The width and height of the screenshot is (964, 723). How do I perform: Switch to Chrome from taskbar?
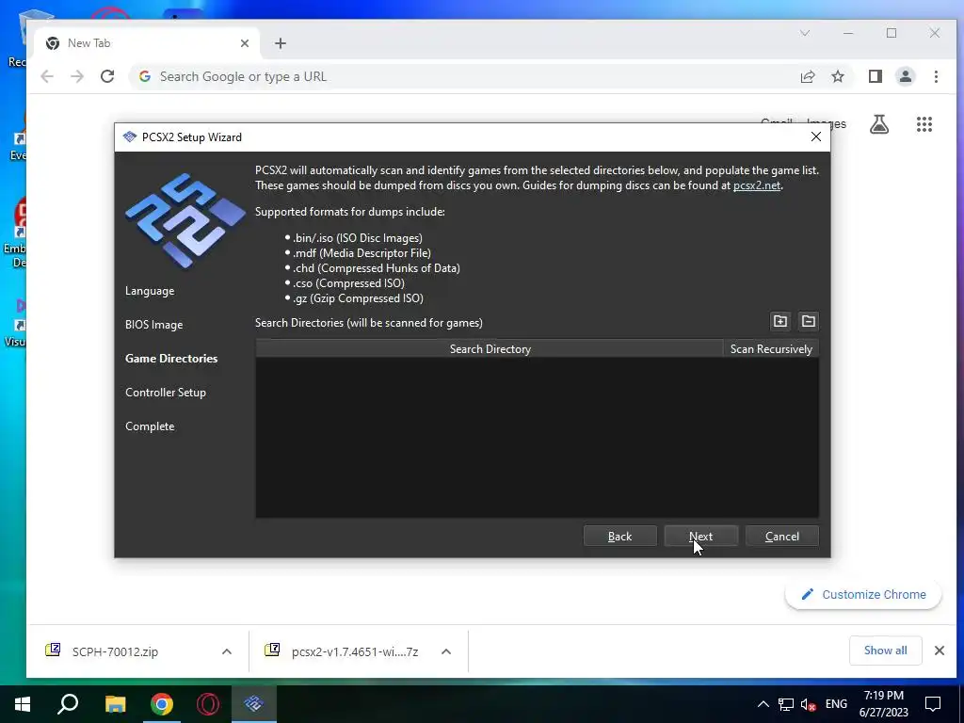point(162,704)
